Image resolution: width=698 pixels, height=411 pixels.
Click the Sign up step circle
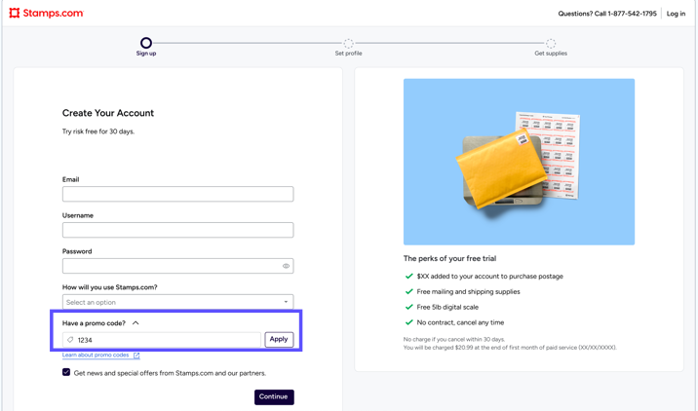(x=146, y=43)
